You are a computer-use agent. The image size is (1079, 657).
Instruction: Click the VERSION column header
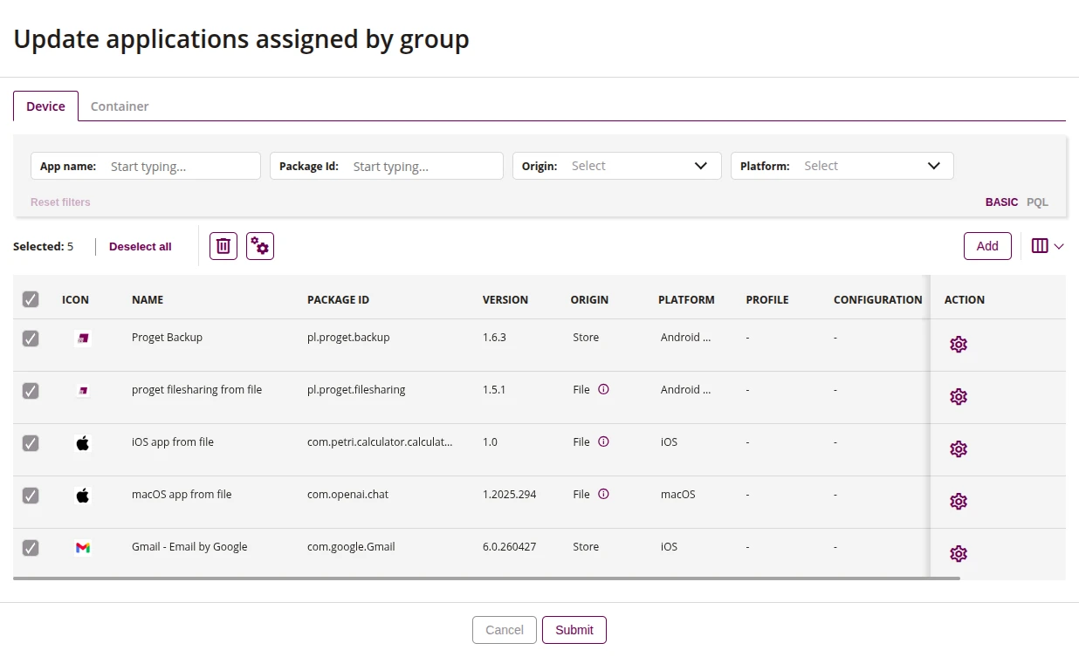[x=505, y=299]
